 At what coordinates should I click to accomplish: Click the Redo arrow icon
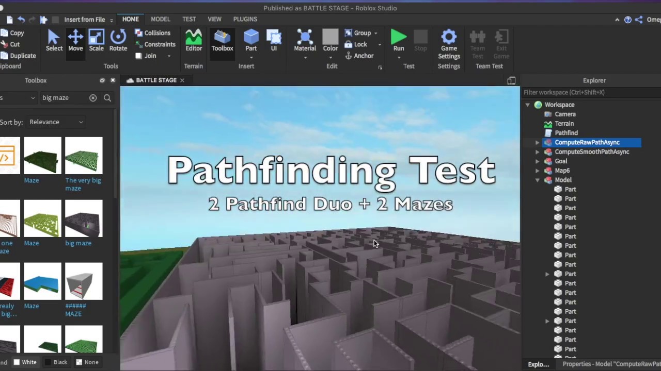[x=32, y=20]
